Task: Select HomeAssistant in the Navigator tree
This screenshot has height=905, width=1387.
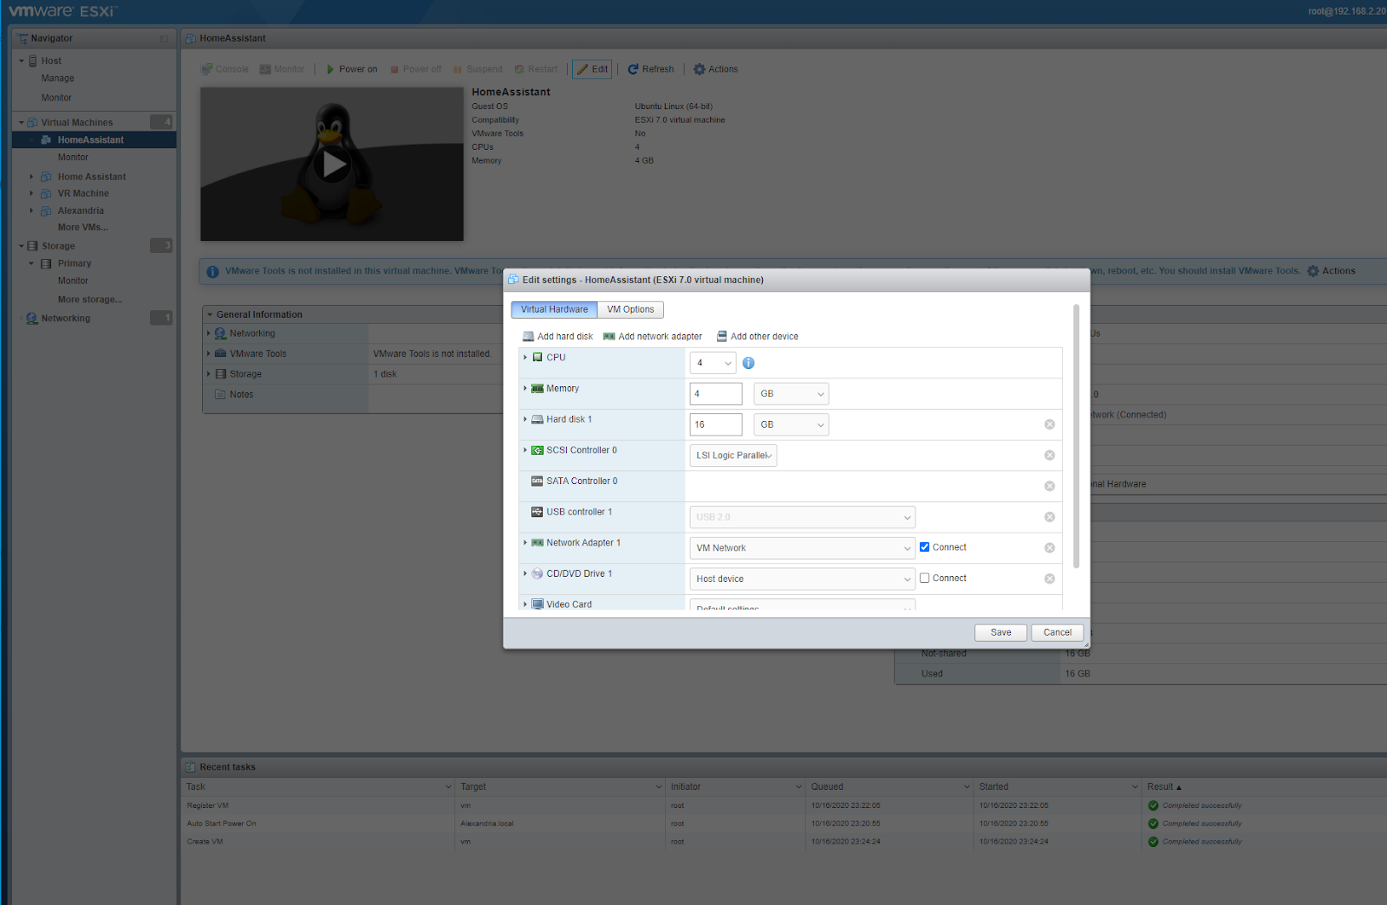Action: pos(91,139)
